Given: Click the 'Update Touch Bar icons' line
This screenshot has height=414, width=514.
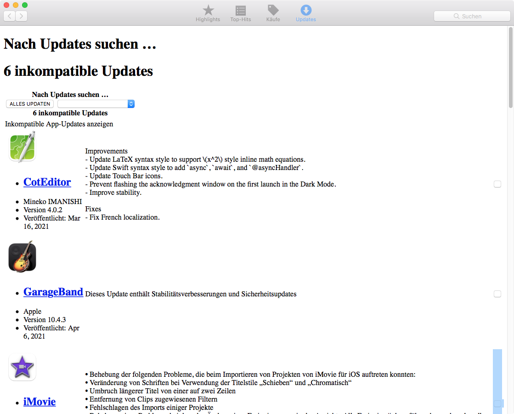Looking at the screenshot, I should (x=124, y=176).
